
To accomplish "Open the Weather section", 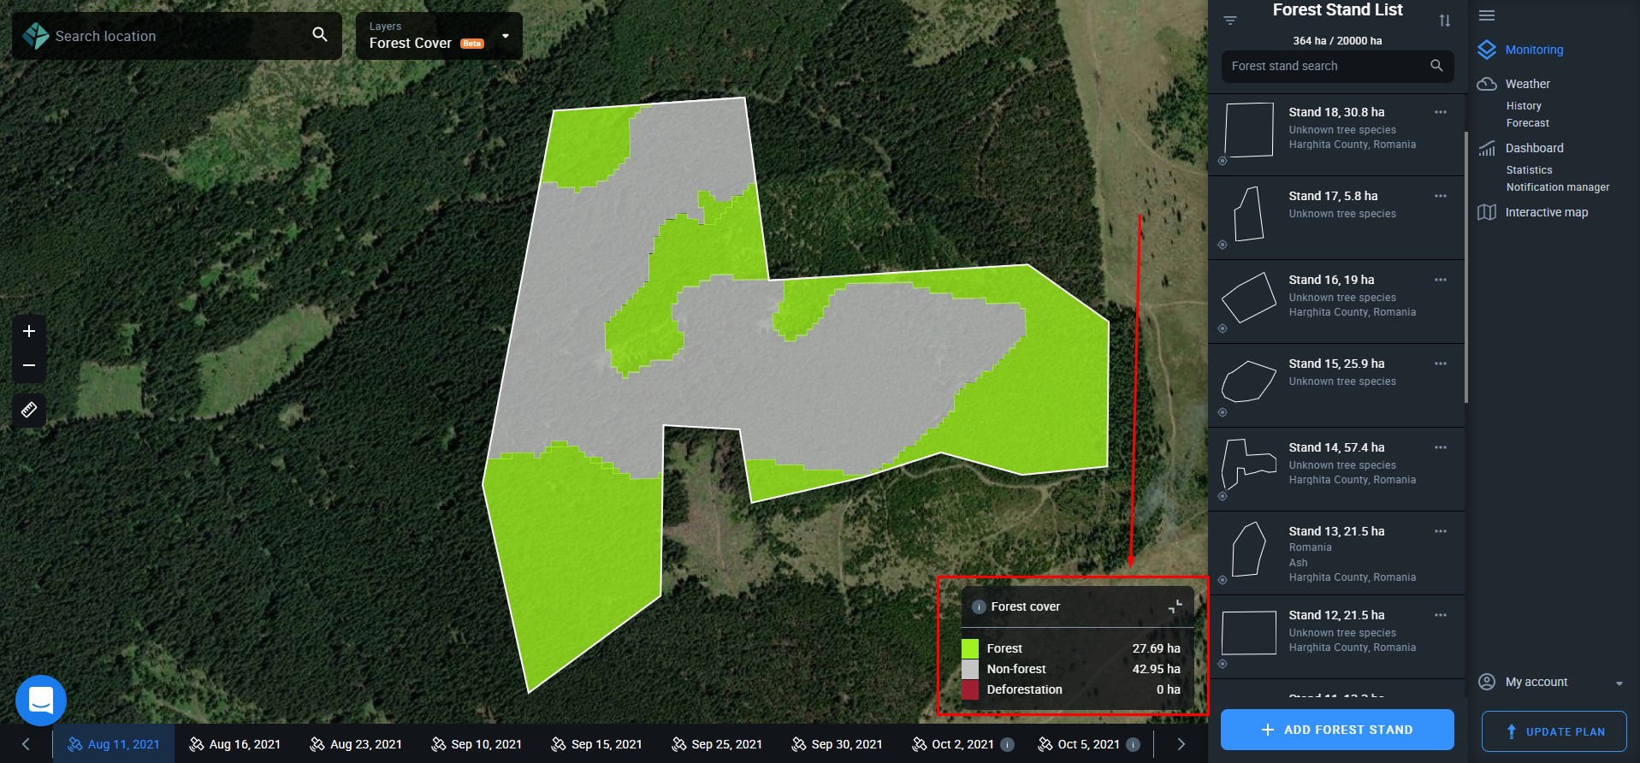I will point(1527,84).
